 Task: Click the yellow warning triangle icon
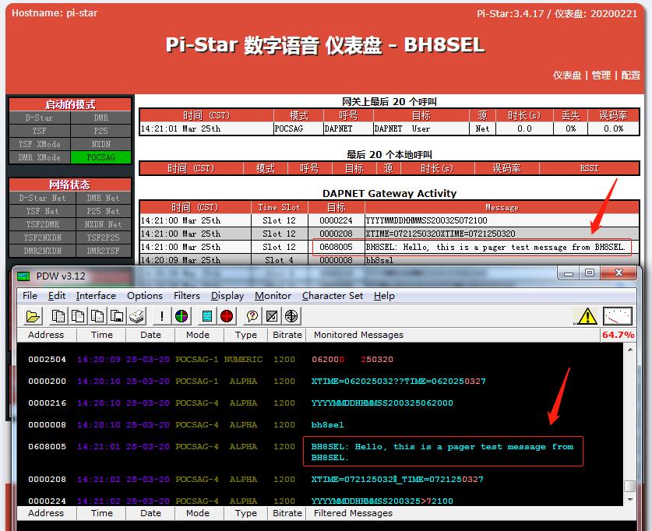click(586, 316)
